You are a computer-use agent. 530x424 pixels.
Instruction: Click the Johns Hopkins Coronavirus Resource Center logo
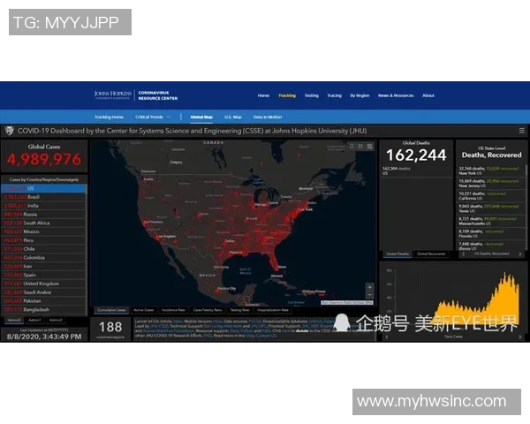point(135,95)
